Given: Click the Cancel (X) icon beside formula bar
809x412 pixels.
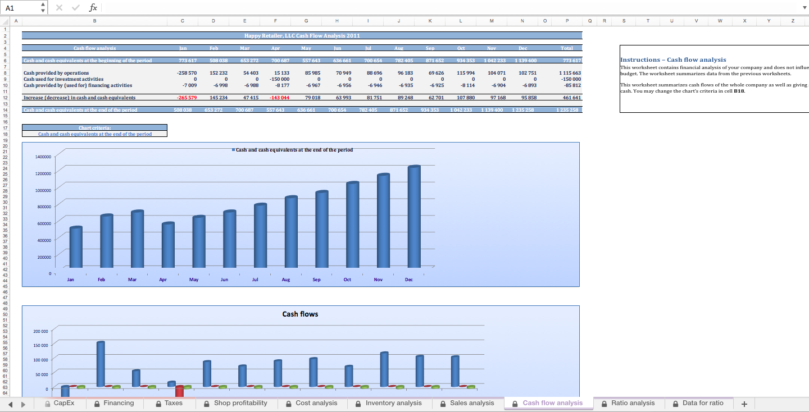Looking at the screenshot, I should coord(58,7).
